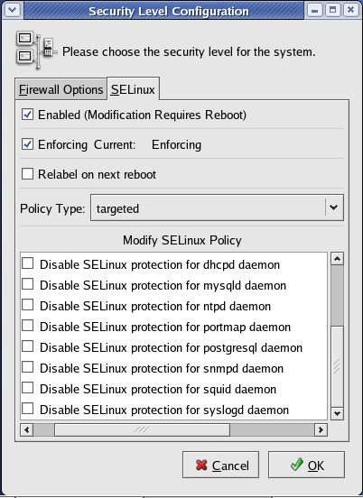Toggle the Enforcing checkbox

(27, 144)
